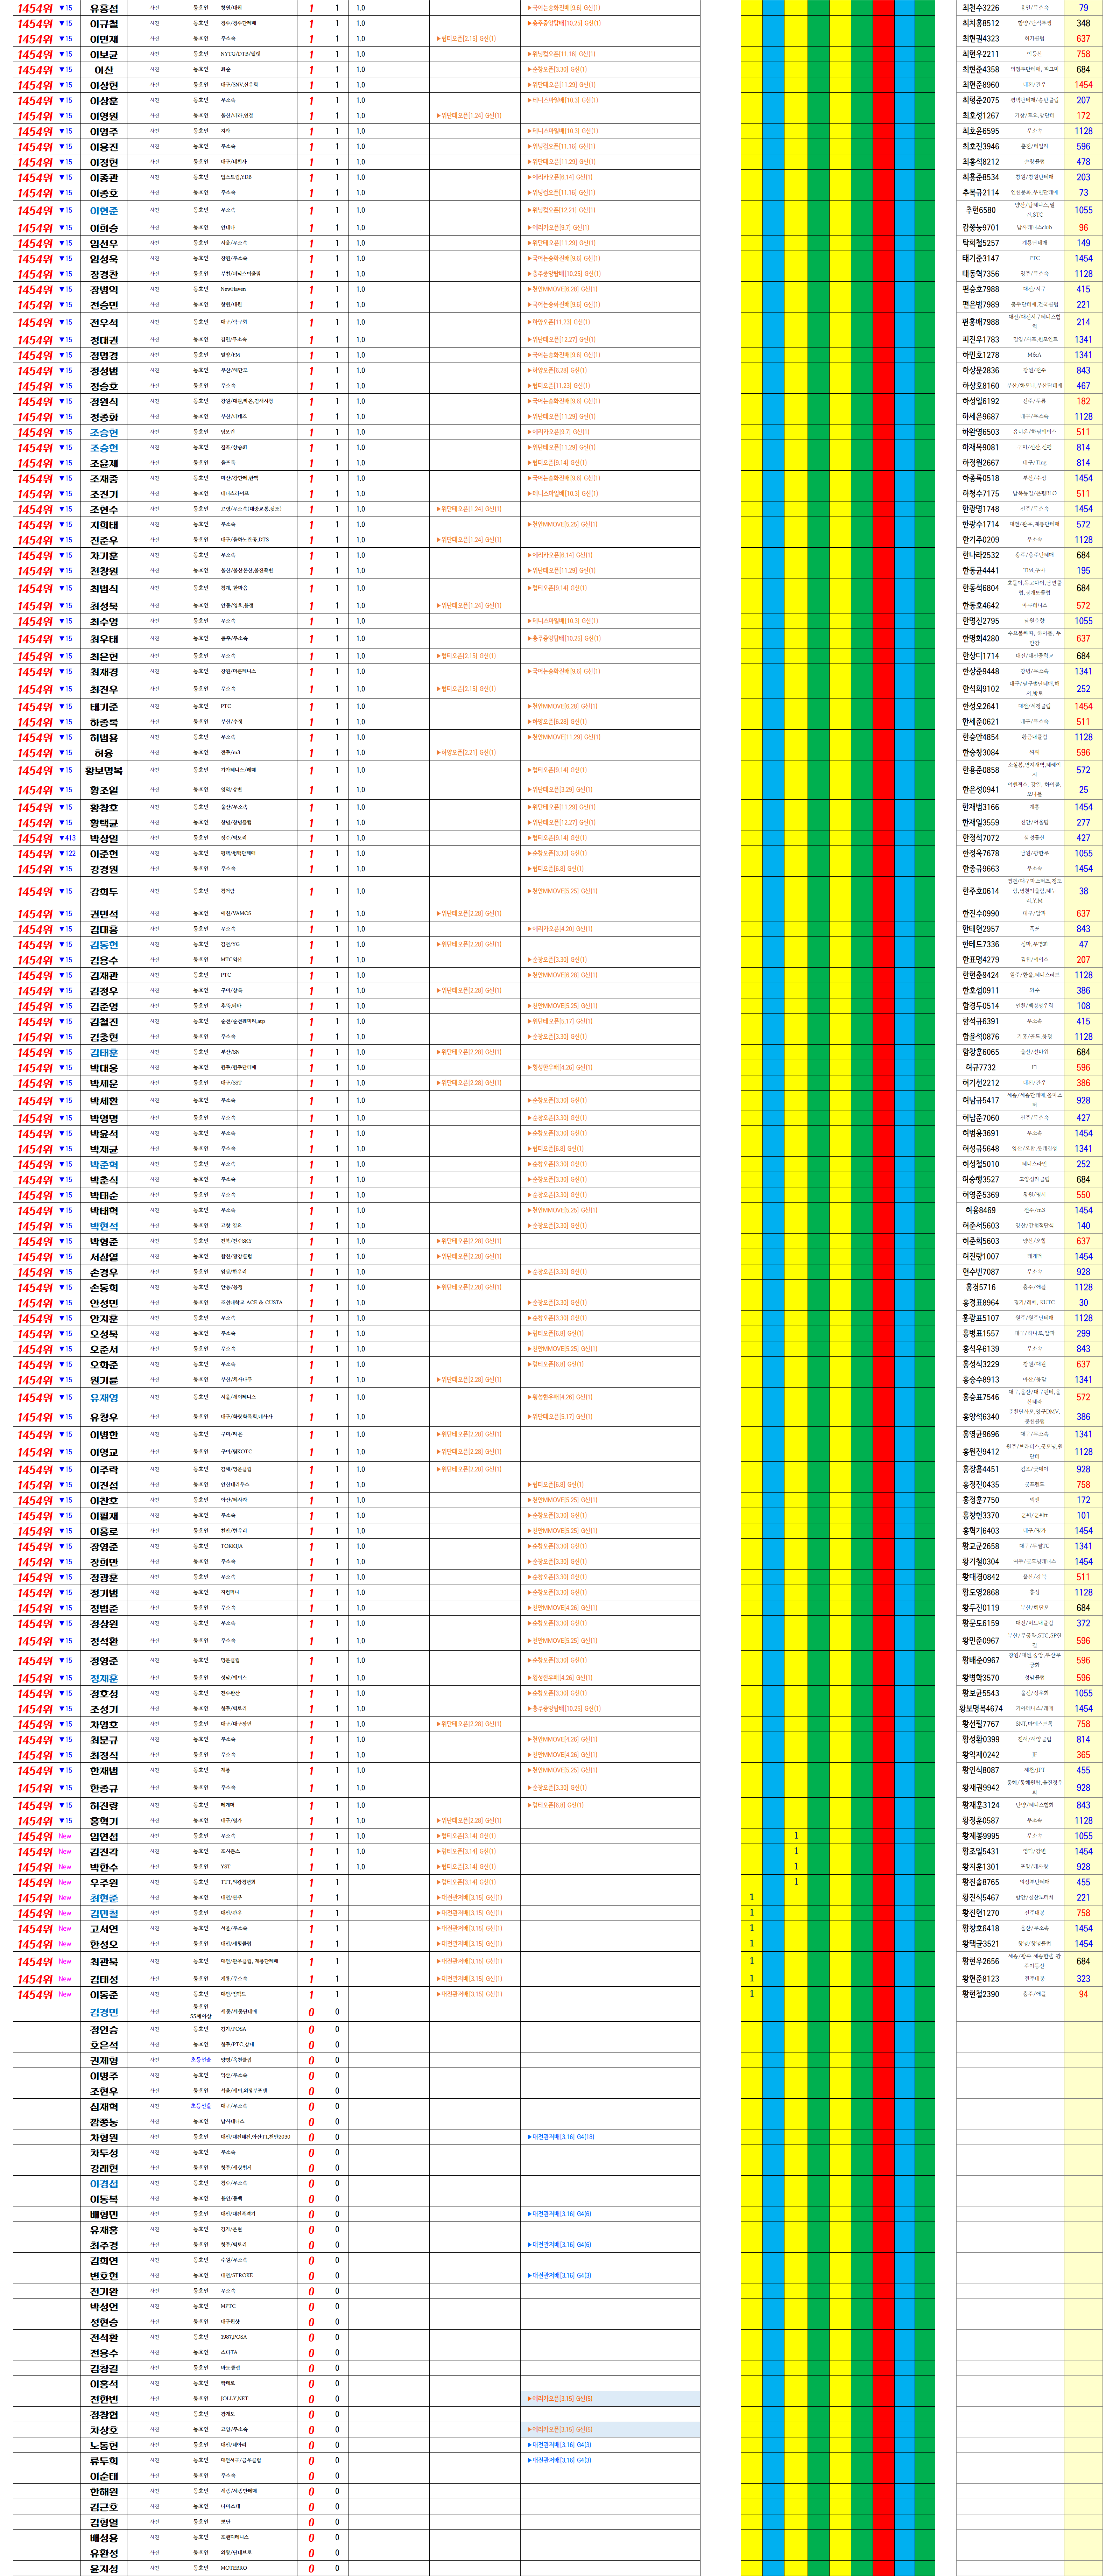Click rank value 79 beside 최천수3226
This screenshot has width=1113, height=2576.
coord(1083,8)
